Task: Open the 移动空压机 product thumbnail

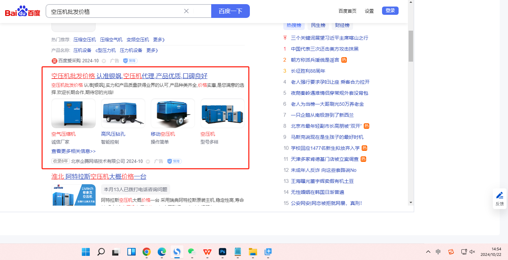Action: (173, 113)
